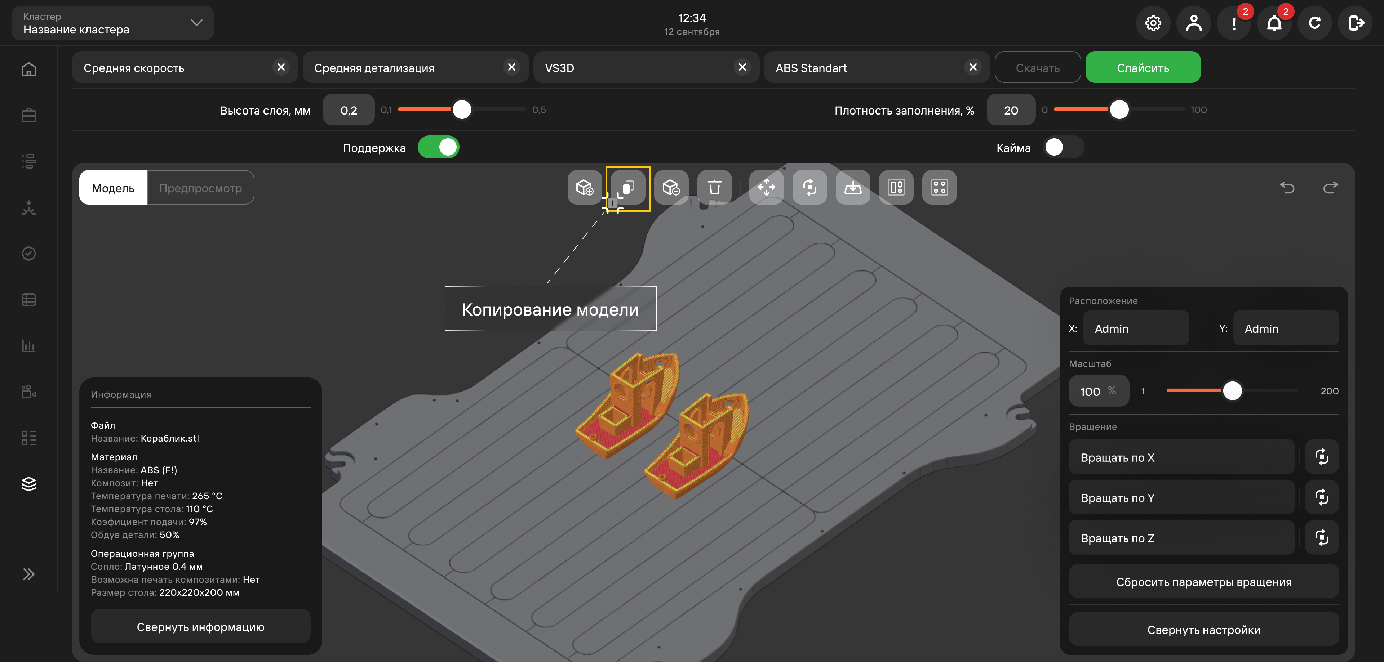Enable the Кайма toggle

click(x=1063, y=147)
